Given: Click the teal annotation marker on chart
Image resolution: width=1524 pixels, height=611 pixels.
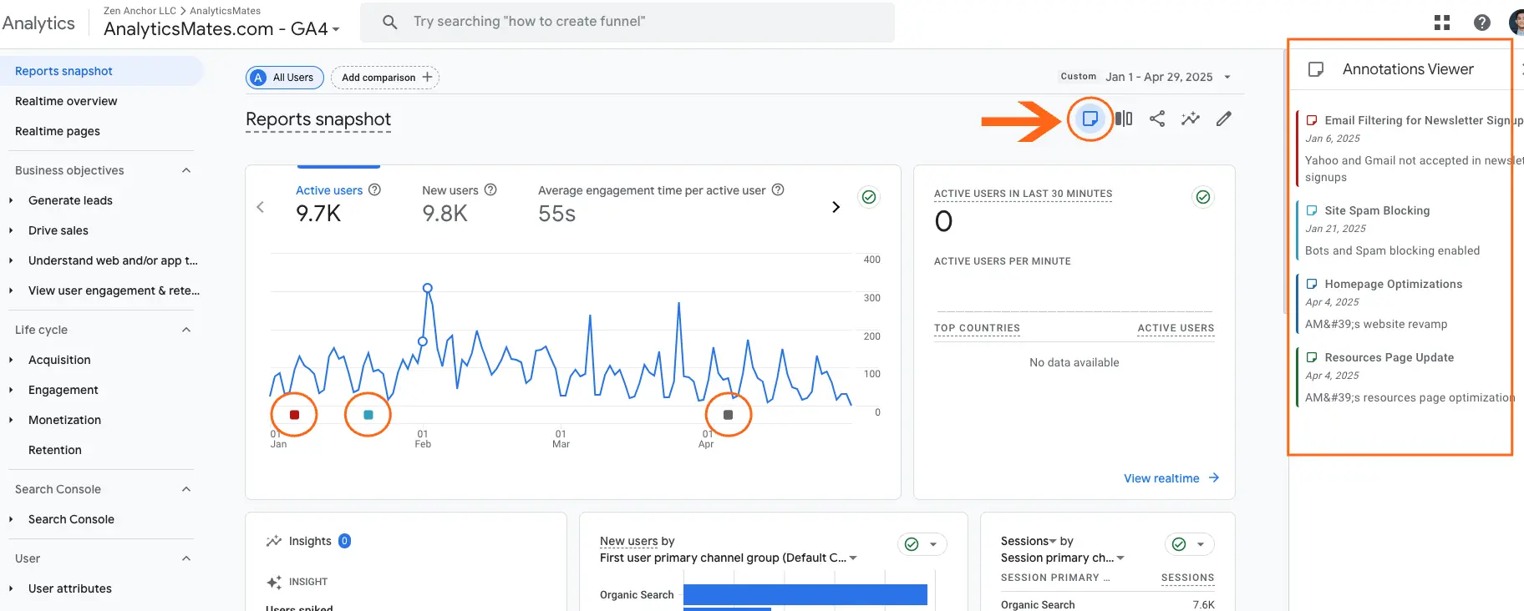Looking at the screenshot, I should tap(368, 415).
